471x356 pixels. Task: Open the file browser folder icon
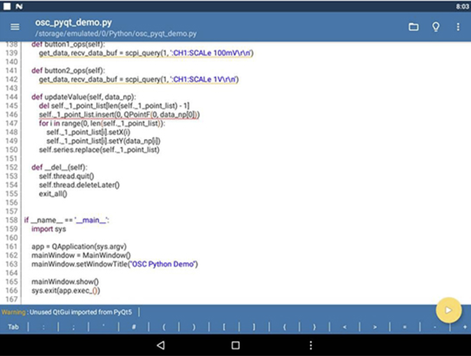coord(413,27)
